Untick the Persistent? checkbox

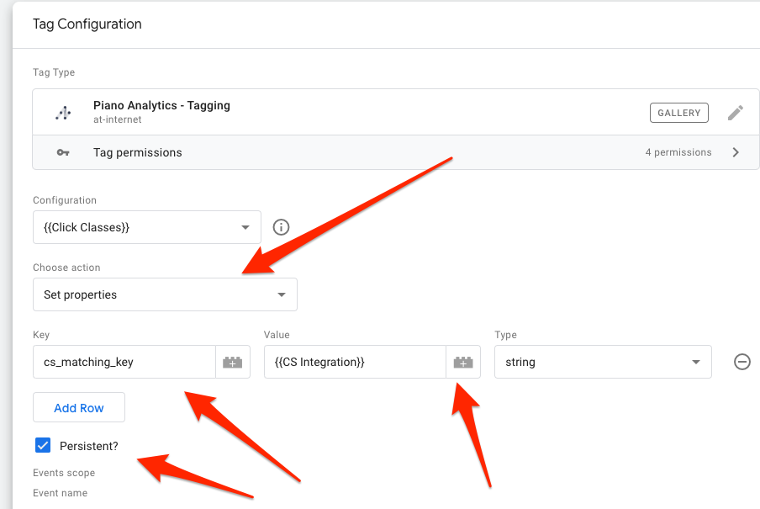tap(43, 445)
